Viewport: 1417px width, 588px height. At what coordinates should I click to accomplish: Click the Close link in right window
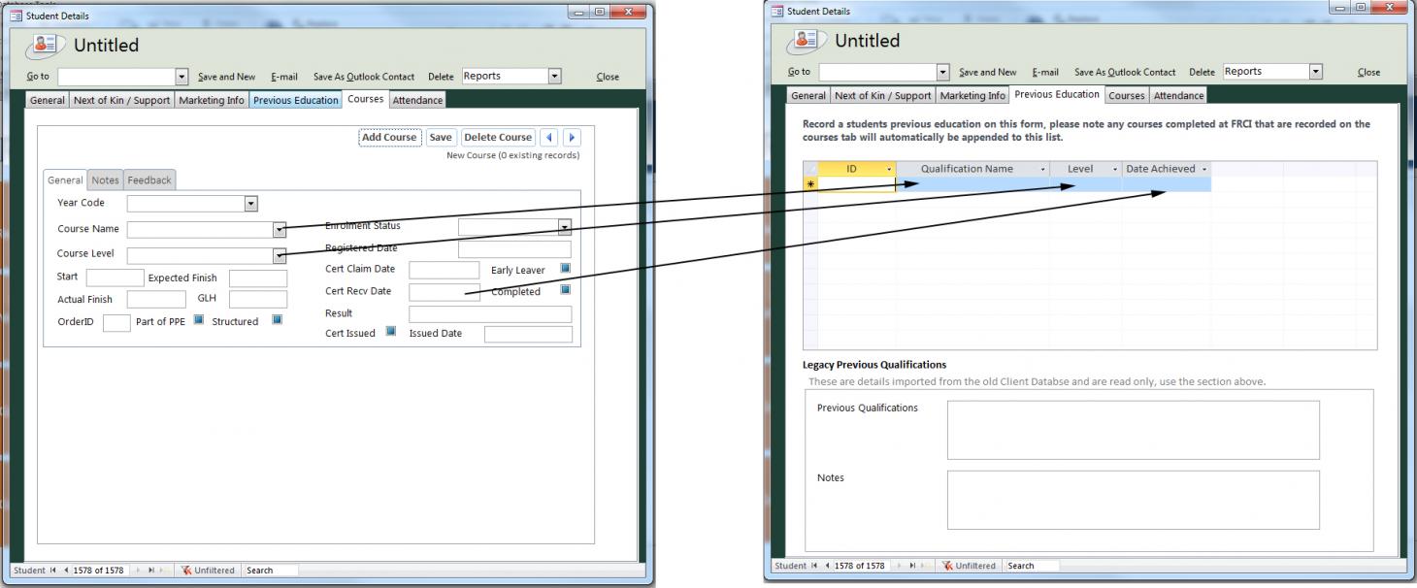click(1368, 72)
